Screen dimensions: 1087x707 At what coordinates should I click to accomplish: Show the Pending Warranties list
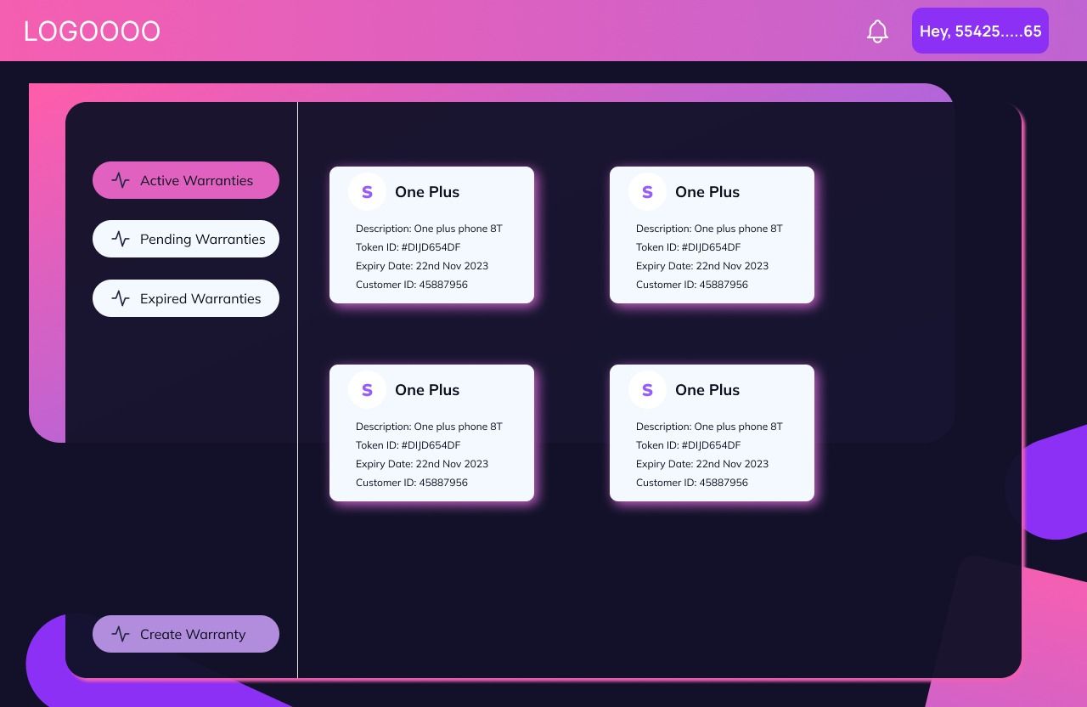coord(186,239)
